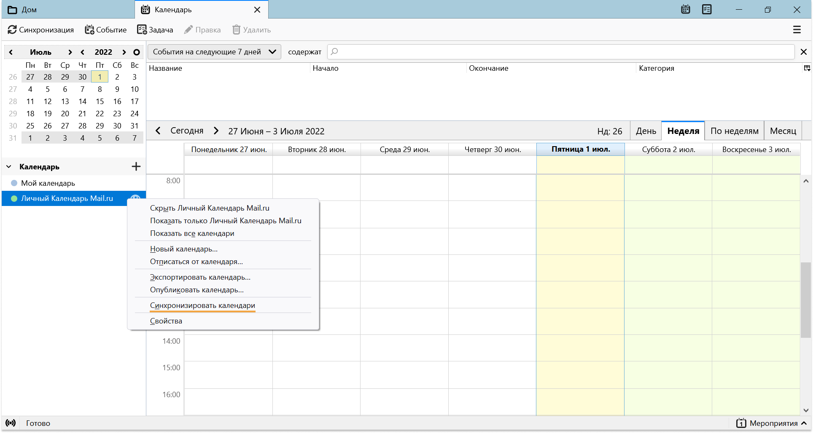Choose 'Показать все календари' menu item
The height and width of the screenshot is (433, 813).
223,233
